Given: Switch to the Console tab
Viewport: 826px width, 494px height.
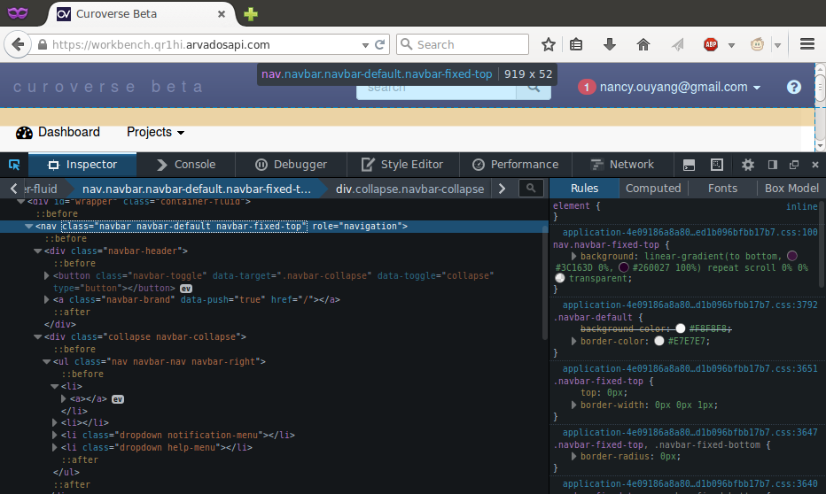Looking at the screenshot, I should coord(185,165).
